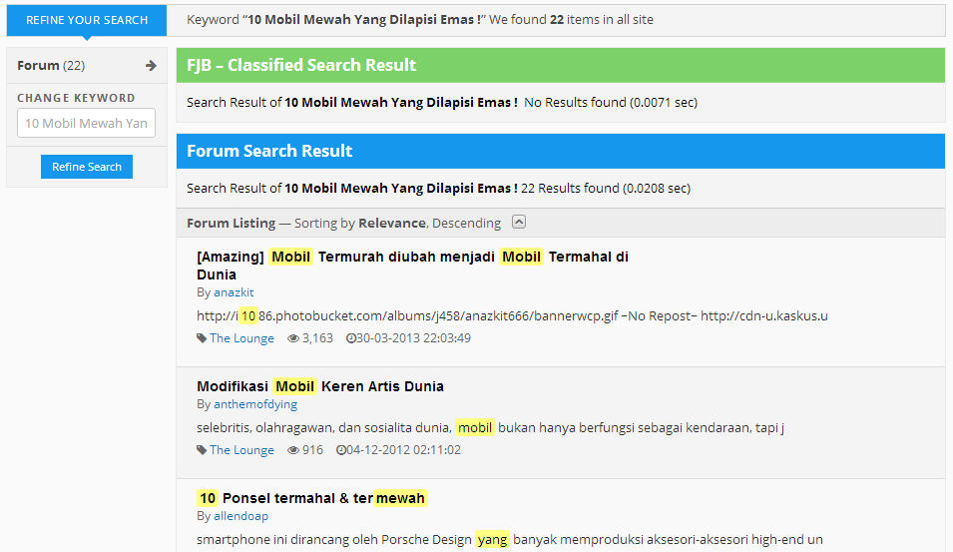The height and width of the screenshot is (552, 953).
Task: Click the We found 22 items summary text
Action: [572, 19]
